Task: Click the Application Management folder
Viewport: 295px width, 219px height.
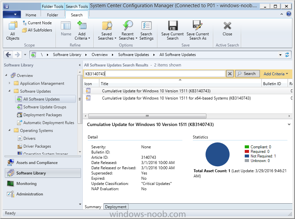Action: (39, 83)
